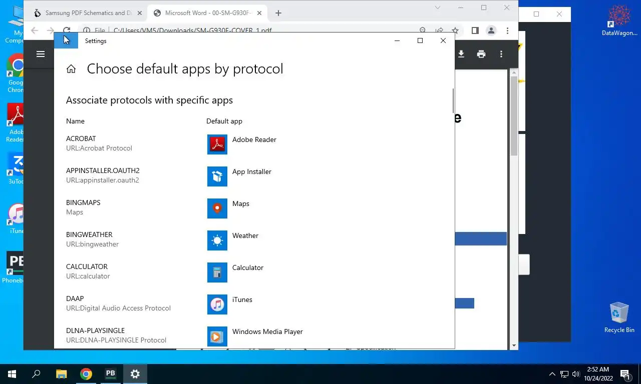Select the ACROBAT protocol name
Viewport: 641px width, 384px height.
tap(81, 138)
